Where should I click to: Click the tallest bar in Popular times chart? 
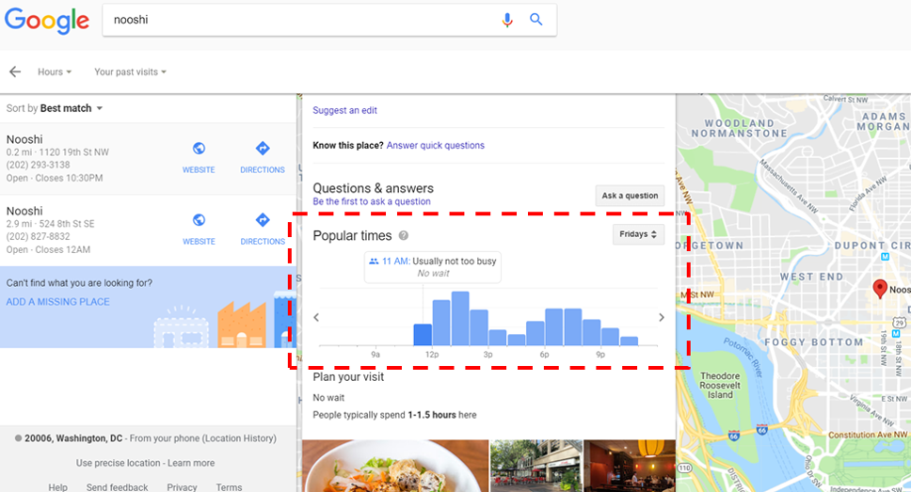point(460,318)
